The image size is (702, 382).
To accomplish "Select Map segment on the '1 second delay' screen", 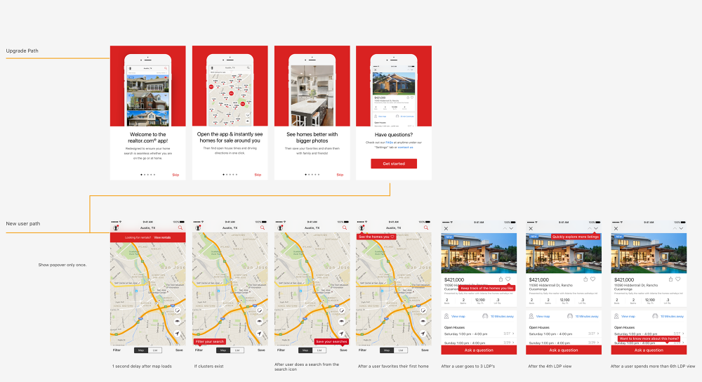I will tap(141, 350).
